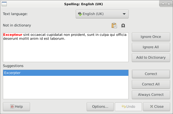Click the window menu icon in title bar
173x114 pixels.
coord(4,4)
